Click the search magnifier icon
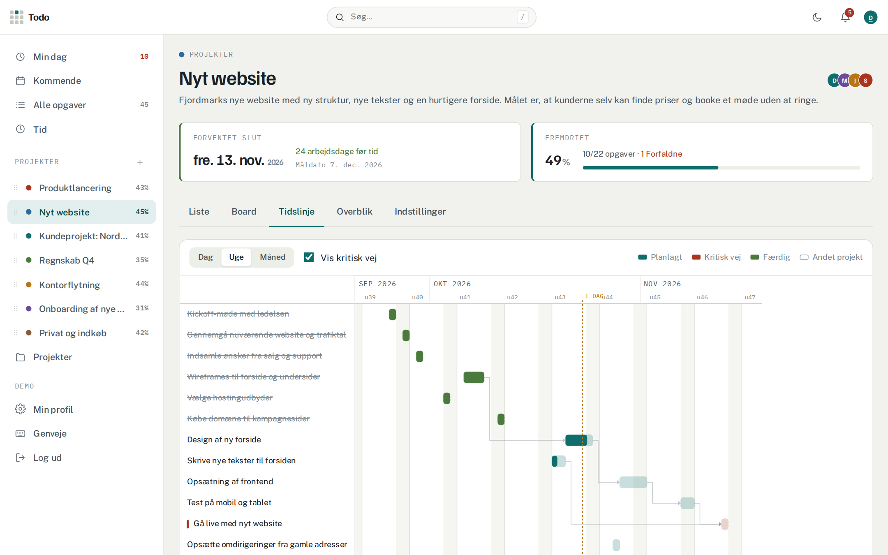888x555 pixels. click(340, 17)
